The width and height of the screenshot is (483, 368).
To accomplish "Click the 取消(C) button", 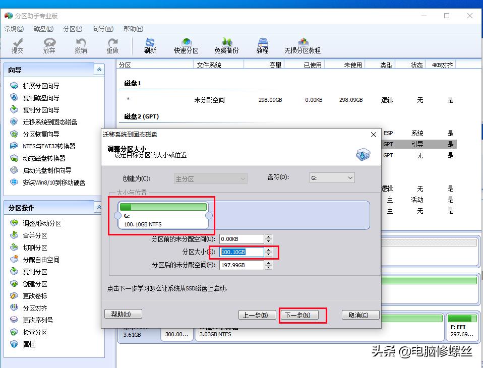I will tap(358, 314).
